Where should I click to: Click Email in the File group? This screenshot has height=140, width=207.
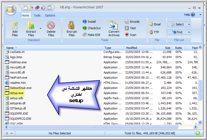155,24
